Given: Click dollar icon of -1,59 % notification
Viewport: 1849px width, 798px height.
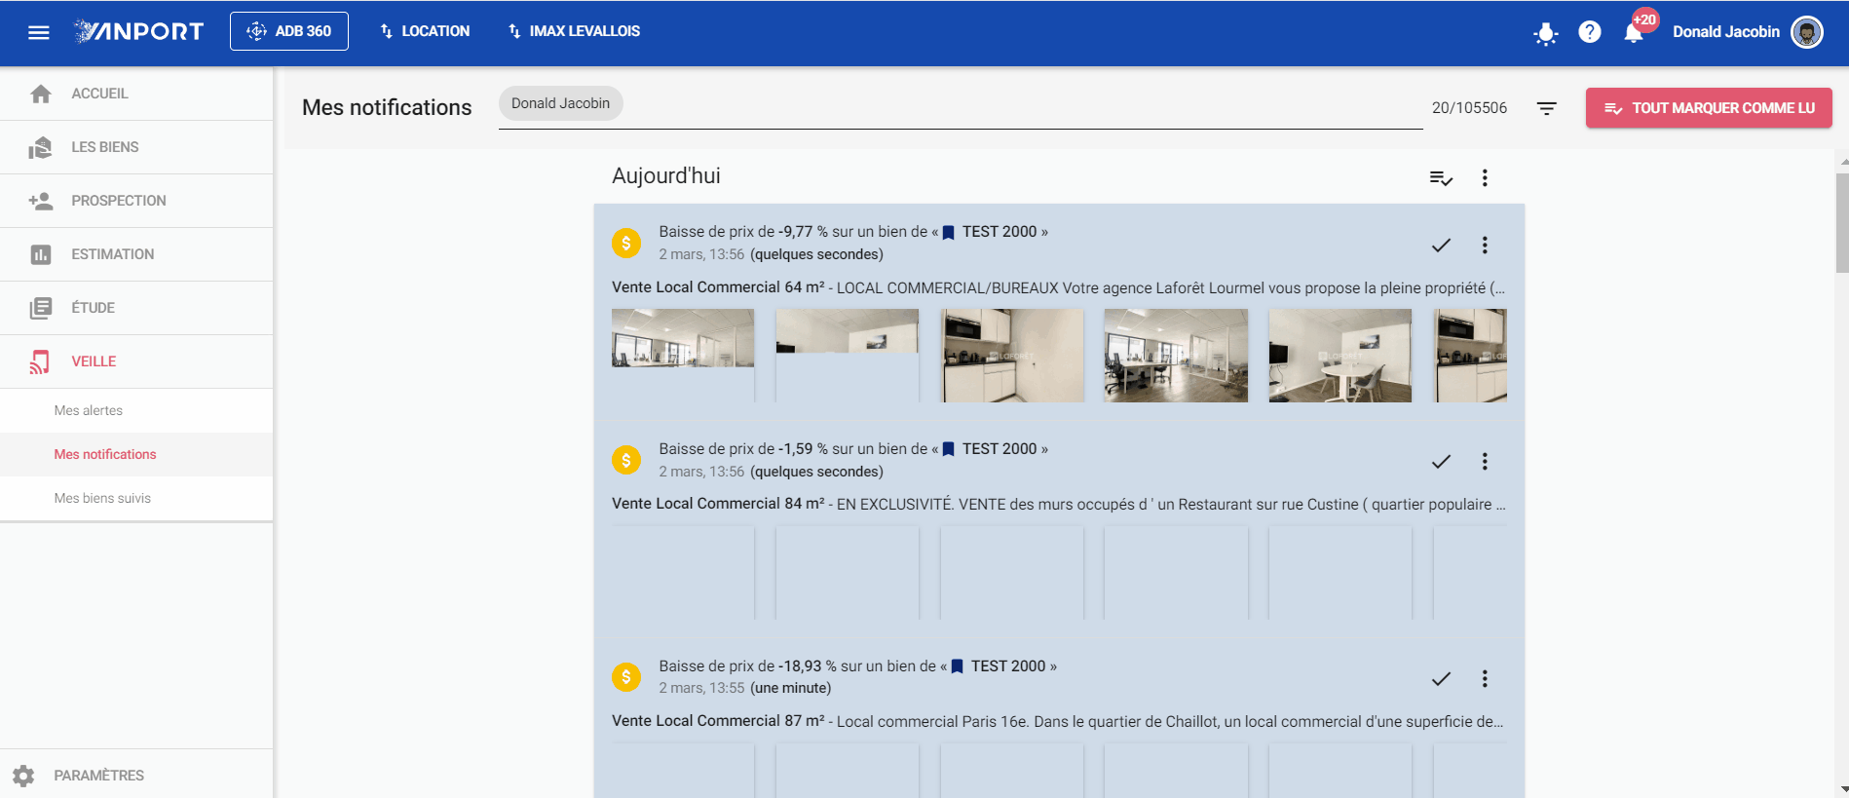Looking at the screenshot, I should [626, 460].
